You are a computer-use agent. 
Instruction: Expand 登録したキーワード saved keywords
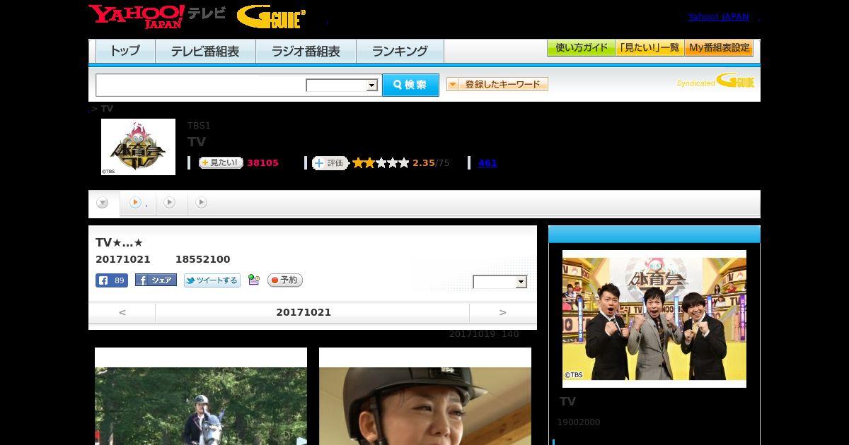point(497,84)
